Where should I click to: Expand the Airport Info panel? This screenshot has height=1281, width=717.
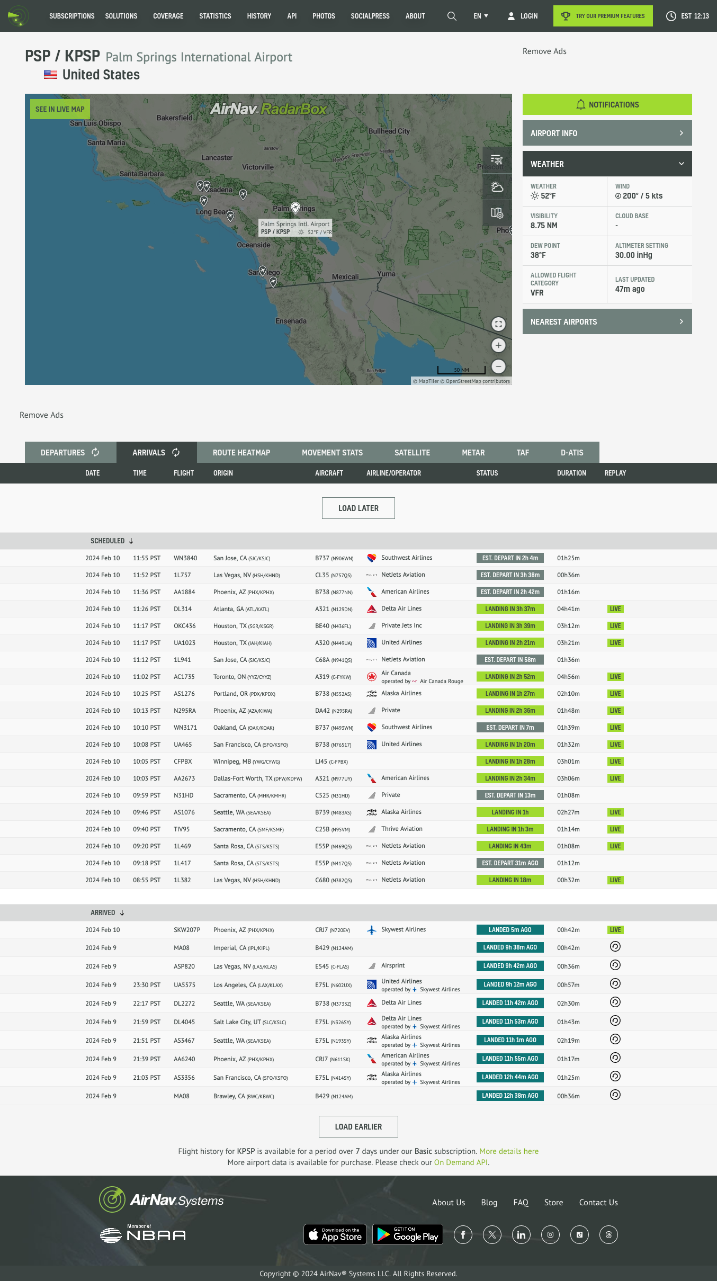coord(607,133)
